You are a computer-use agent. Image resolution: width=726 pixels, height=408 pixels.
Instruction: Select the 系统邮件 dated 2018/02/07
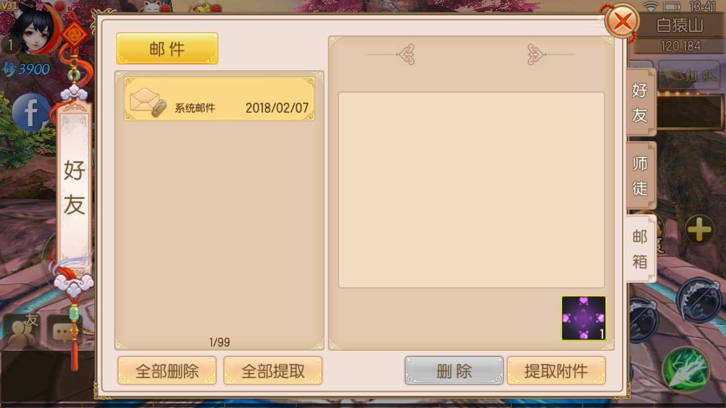coord(220,99)
